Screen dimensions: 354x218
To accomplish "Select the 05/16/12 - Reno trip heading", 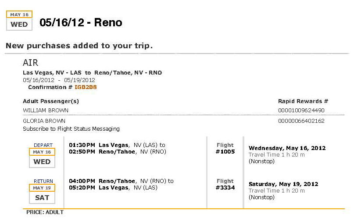I will tap(81, 22).
